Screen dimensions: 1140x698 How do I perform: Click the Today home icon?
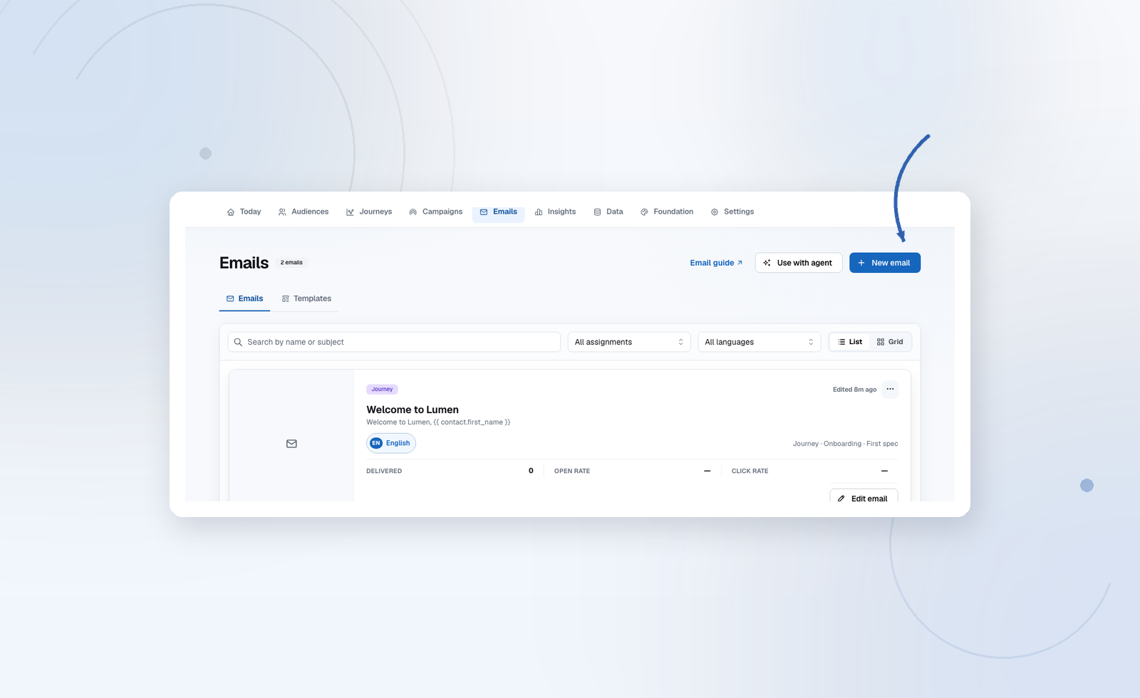[x=231, y=212]
